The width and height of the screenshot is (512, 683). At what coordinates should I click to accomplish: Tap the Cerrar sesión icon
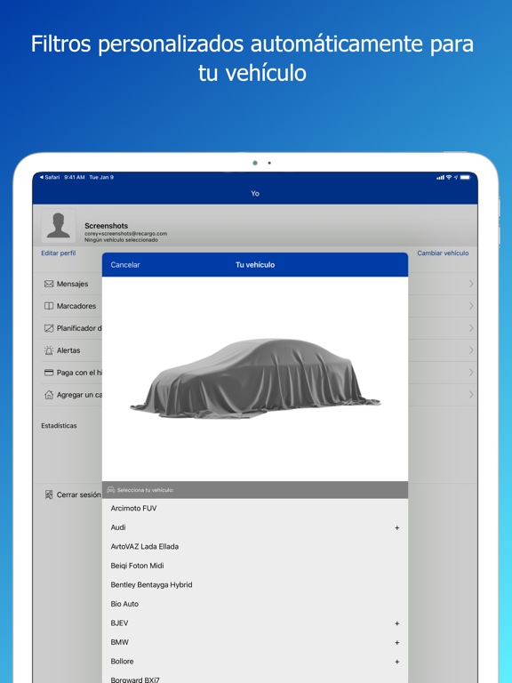point(49,494)
